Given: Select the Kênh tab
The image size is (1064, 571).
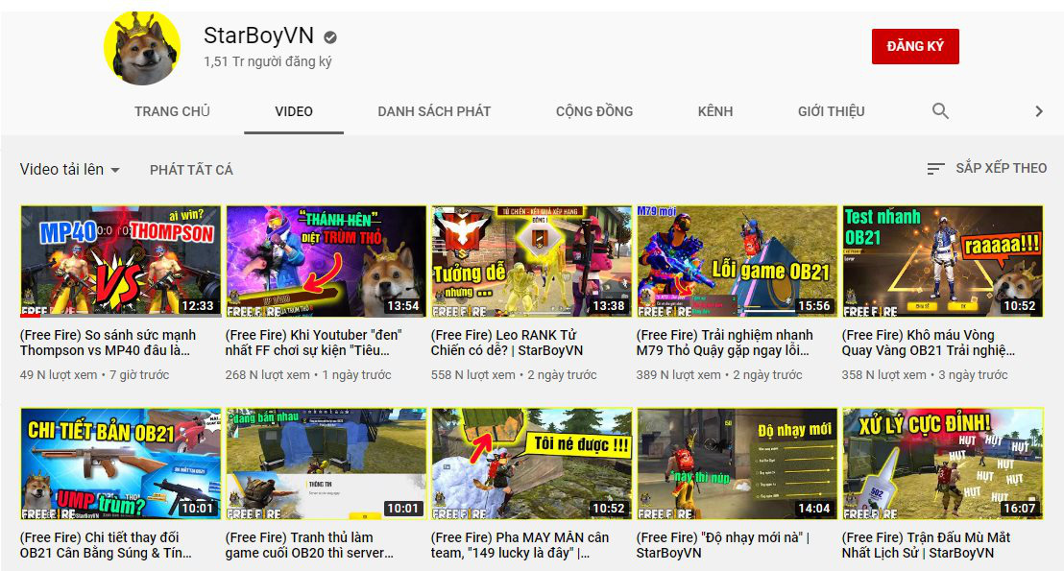Looking at the screenshot, I should (714, 111).
